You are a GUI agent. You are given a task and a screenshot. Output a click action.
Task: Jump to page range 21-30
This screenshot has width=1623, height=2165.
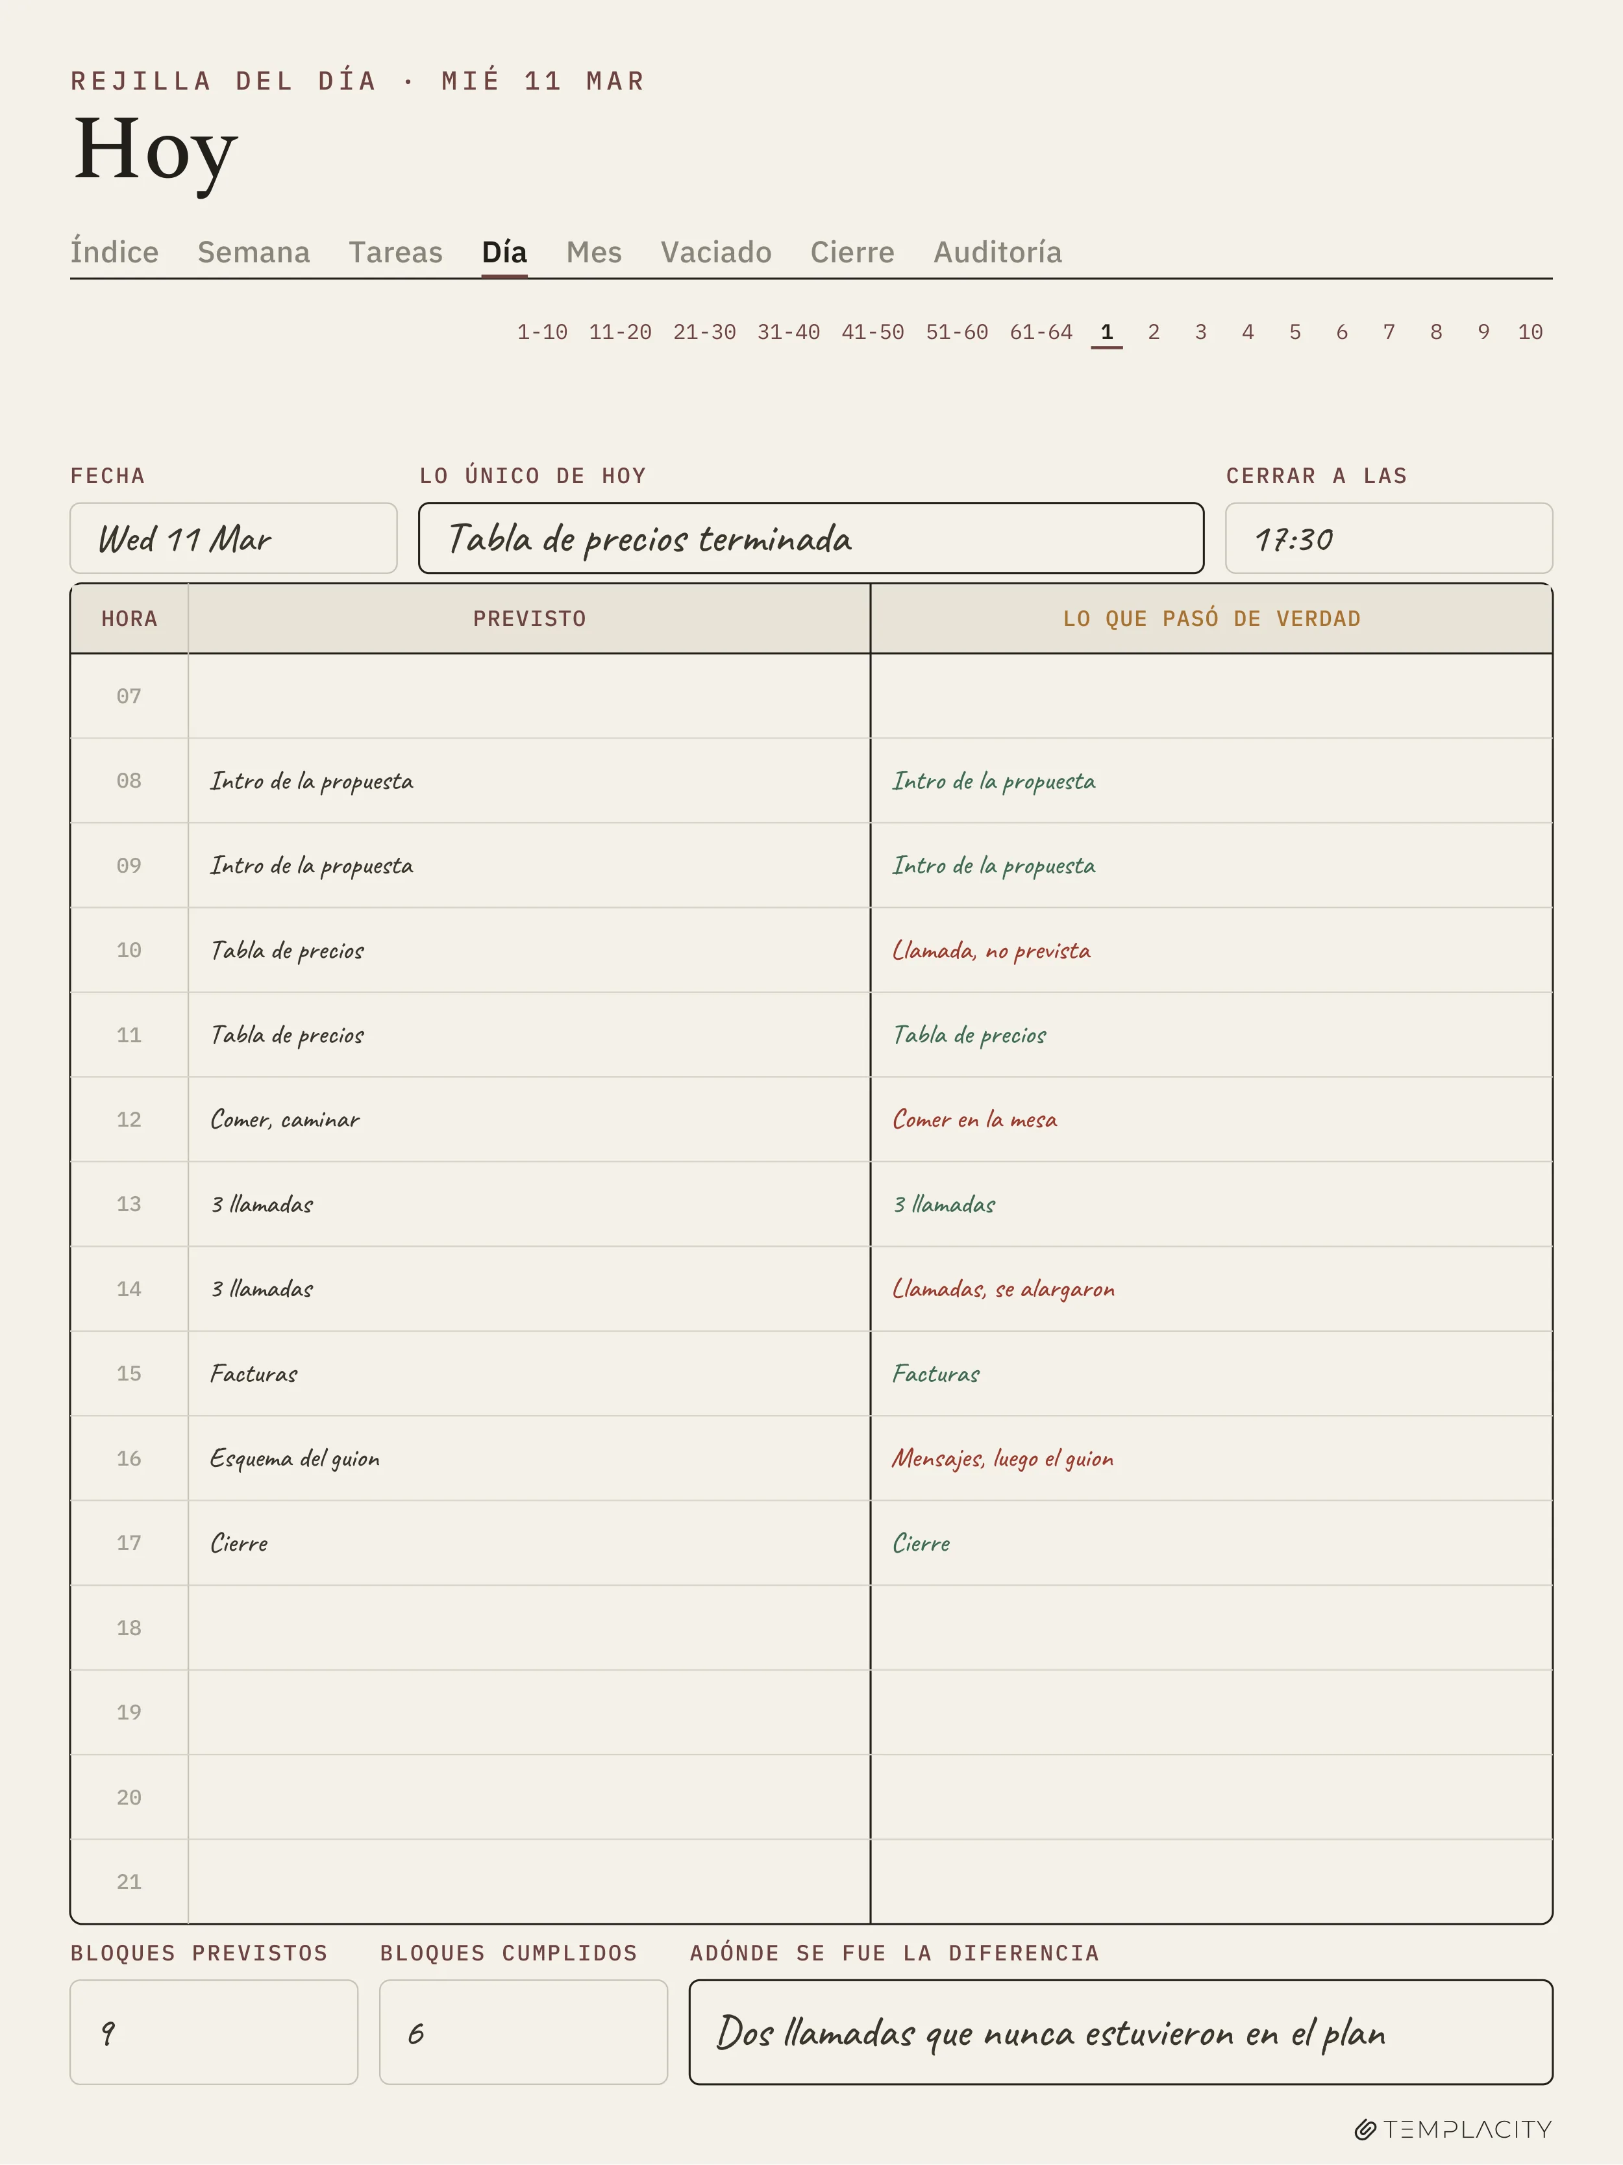tap(704, 332)
